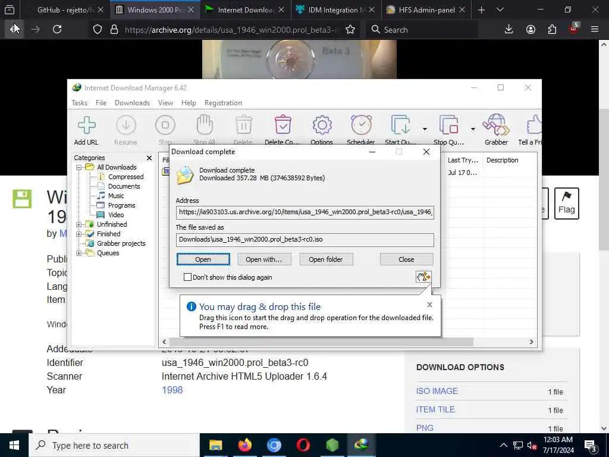Open the View menu in IDM
The image size is (609, 457).
point(165,103)
